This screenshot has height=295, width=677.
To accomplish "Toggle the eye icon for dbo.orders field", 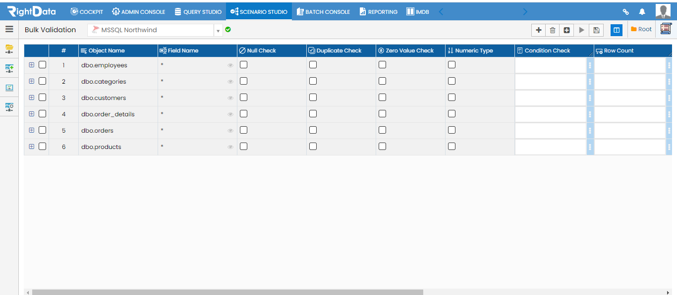I will (x=230, y=131).
